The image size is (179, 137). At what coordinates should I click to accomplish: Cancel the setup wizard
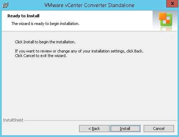tap(159, 129)
